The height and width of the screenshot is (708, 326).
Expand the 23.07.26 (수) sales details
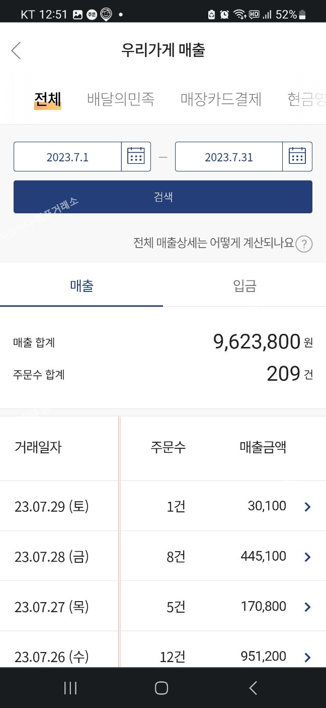[x=308, y=657]
